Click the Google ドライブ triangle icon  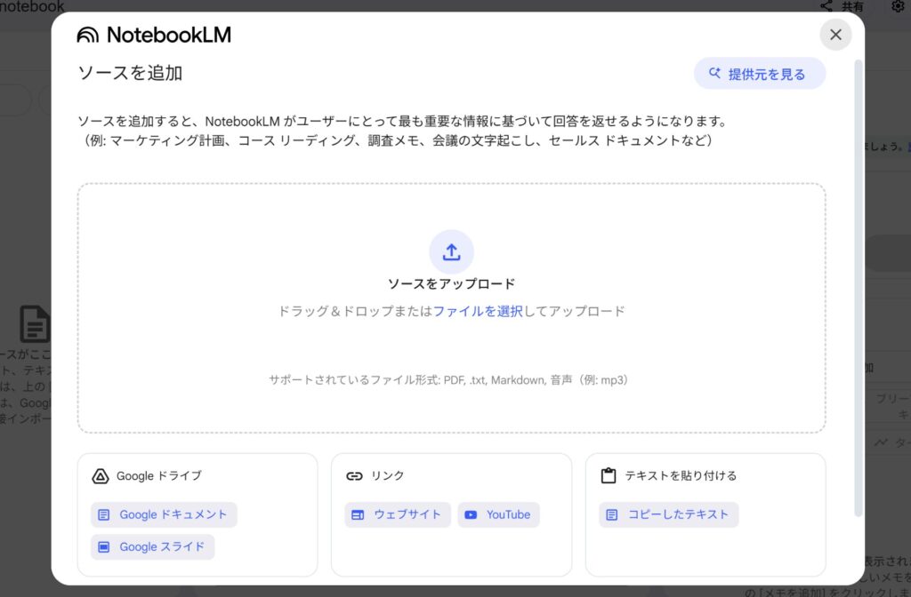[x=101, y=476]
